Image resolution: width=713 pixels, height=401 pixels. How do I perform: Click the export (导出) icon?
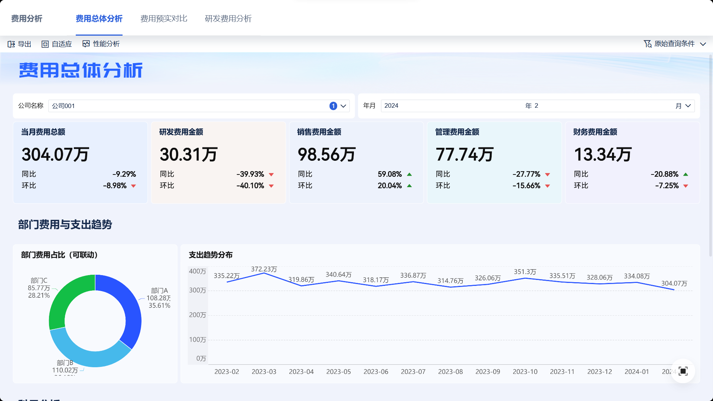click(x=11, y=44)
